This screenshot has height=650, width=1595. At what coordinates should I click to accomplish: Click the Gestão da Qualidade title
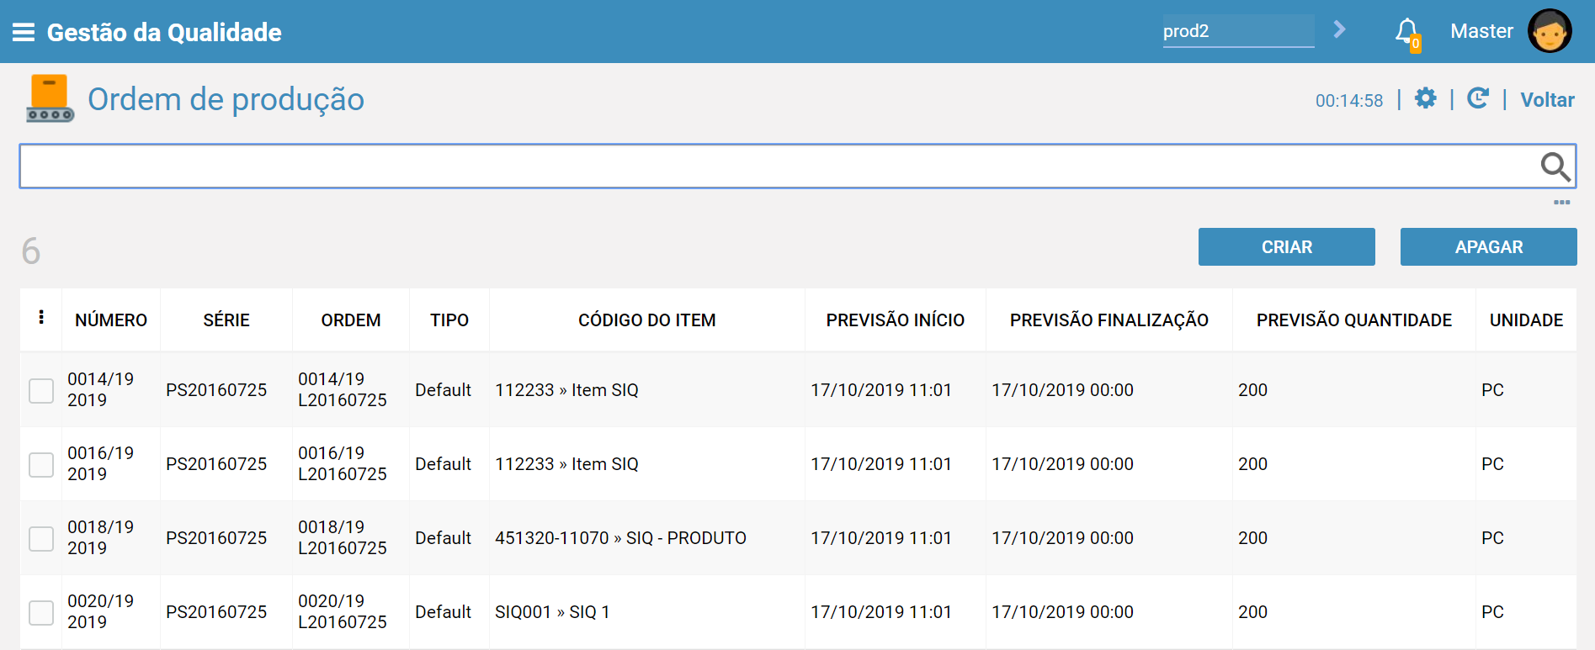164,32
